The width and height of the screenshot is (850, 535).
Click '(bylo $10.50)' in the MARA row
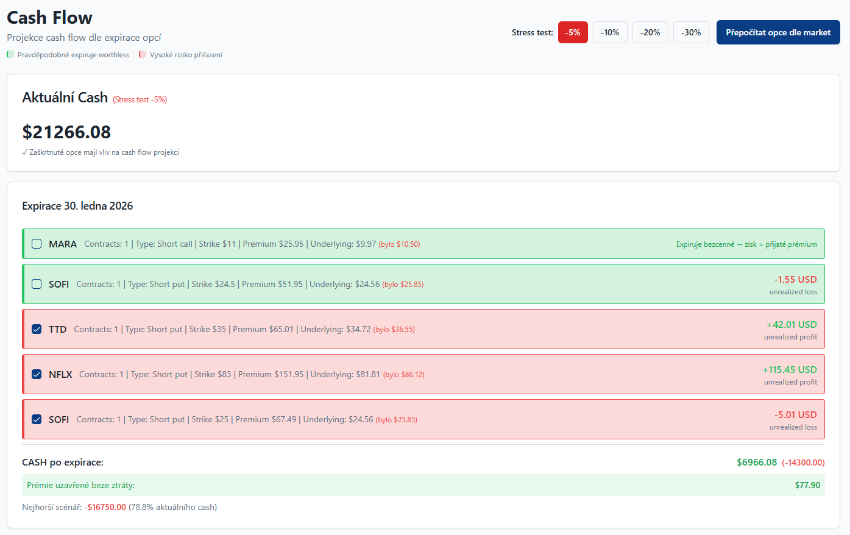coord(400,244)
